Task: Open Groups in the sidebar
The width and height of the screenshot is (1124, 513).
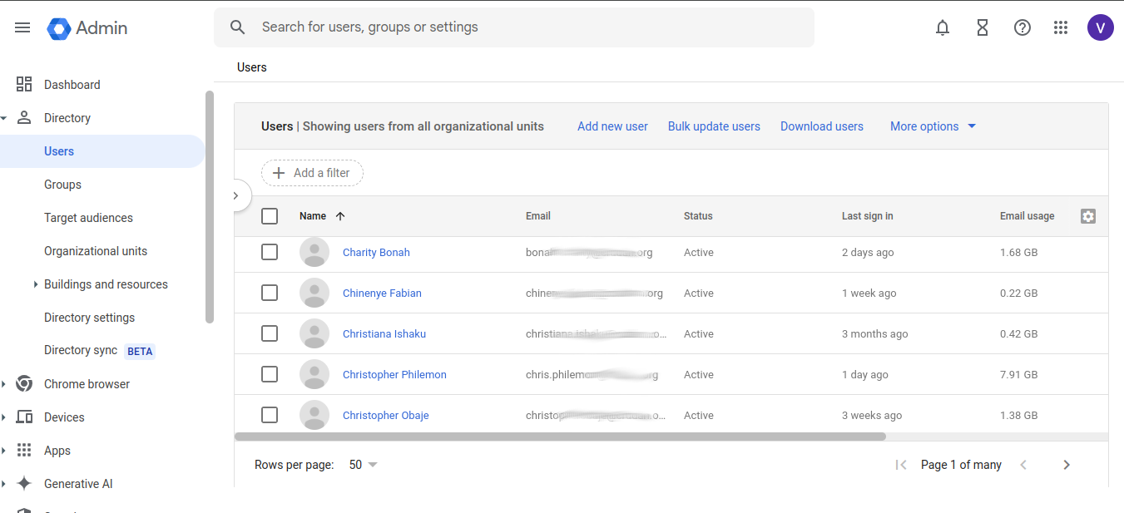Action: 62,185
